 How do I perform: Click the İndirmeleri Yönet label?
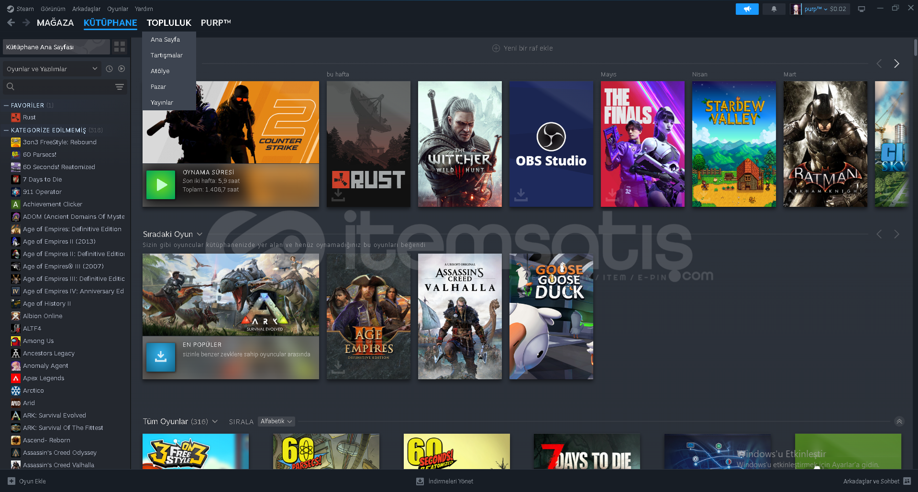451,481
